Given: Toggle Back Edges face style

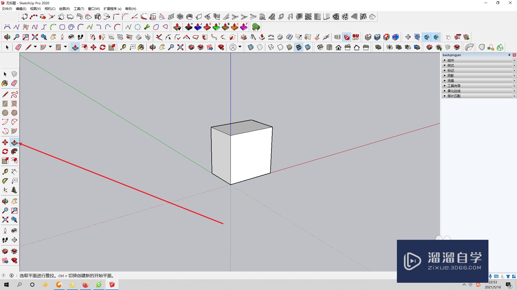Looking at the screenshot, I should pyautogui.click(x=260, y=48).
